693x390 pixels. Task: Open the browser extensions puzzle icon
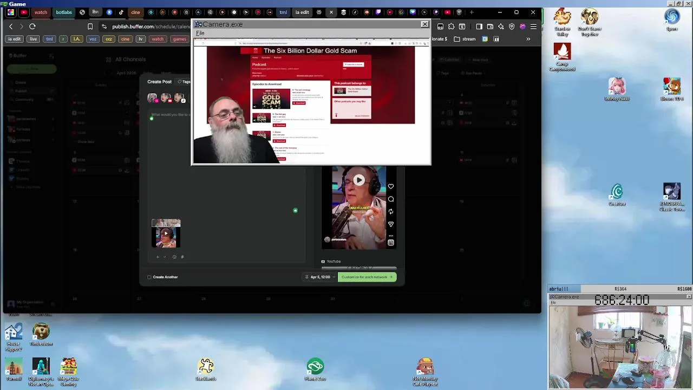click(452, 27)
